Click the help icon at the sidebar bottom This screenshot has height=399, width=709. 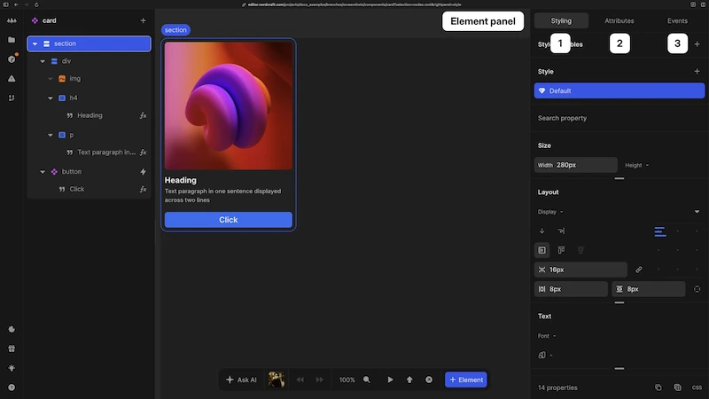point(12,387)
